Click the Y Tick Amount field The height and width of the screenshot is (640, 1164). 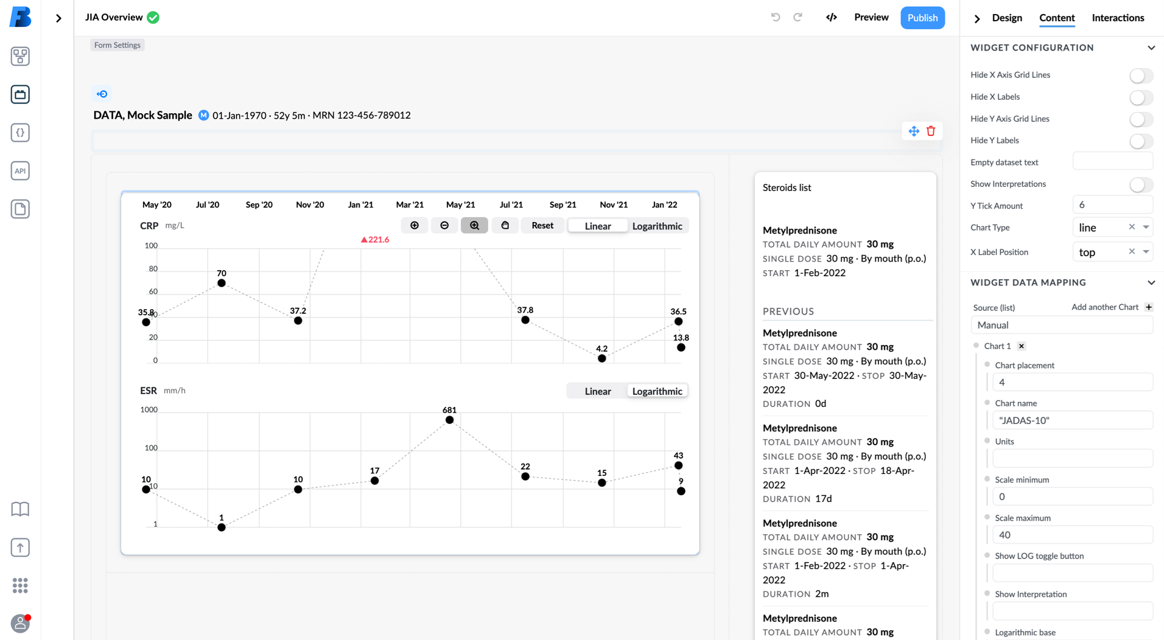point(1113,205)
